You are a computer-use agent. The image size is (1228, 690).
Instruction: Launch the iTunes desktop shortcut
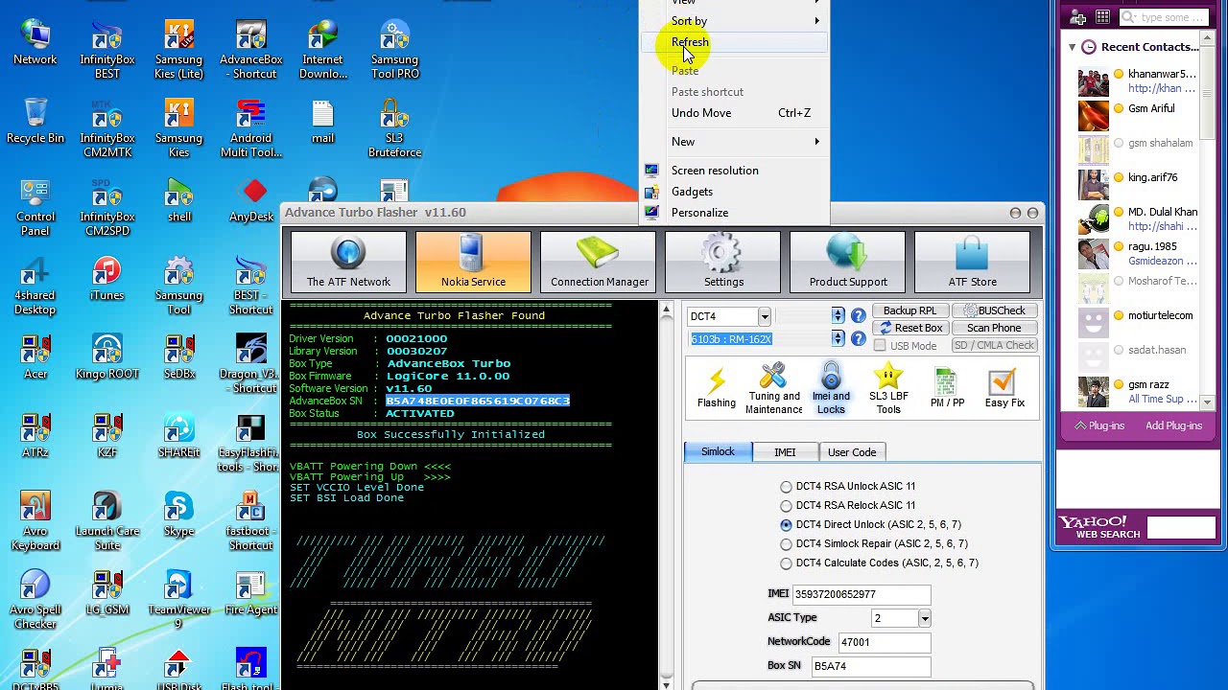(106, 279)
